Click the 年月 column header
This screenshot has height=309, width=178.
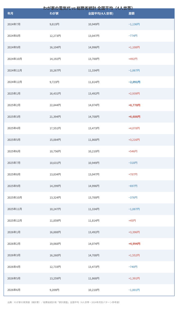[10, 13]
